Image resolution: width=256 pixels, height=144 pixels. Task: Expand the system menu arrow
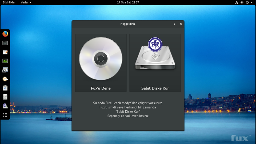(x=252, y=2)
